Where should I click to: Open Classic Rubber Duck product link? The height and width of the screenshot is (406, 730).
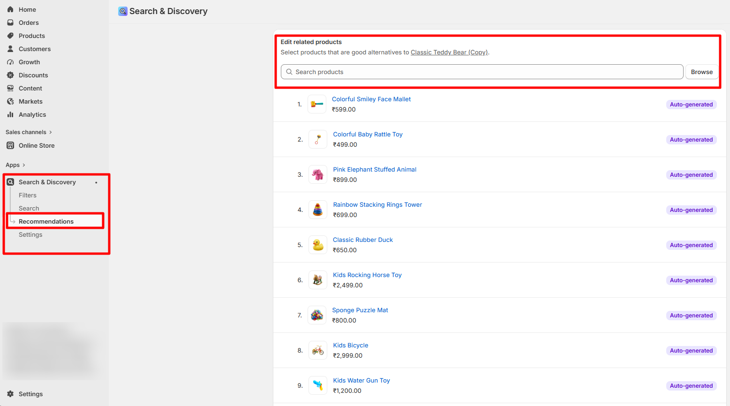click(363, 240)
